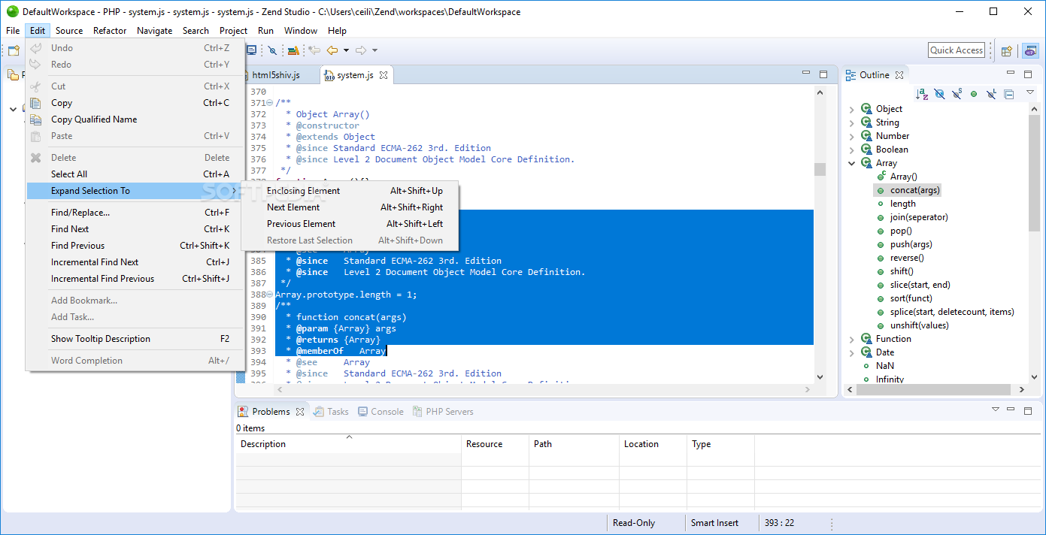Viewport: 1046px width, 535px height.
Task: Click the Copy Qualified Name icon
Action: click(35, 119)
